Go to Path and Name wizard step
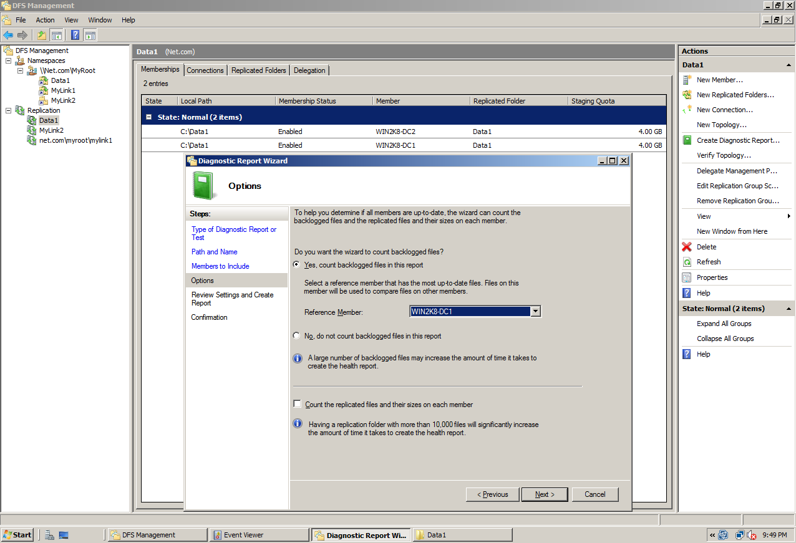Viewport: 796px width, 543px height. click(214, 252)
